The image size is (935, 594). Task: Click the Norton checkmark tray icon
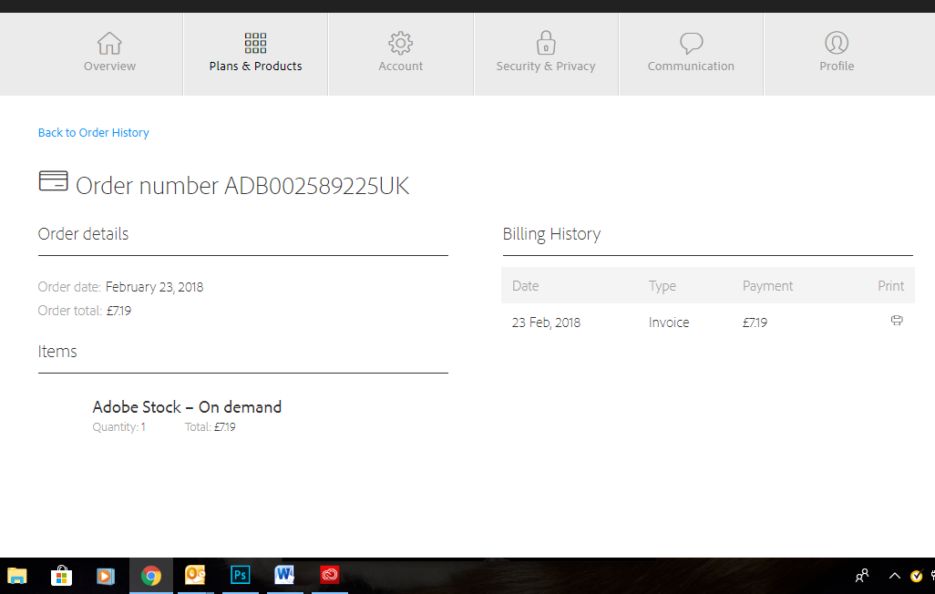point(917,576)
